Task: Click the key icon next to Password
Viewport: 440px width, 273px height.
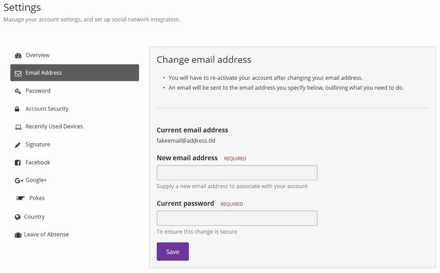Action: click(18, 91)
